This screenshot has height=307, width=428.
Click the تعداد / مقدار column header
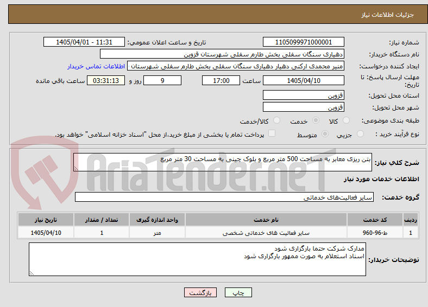(x=102, y=220)
